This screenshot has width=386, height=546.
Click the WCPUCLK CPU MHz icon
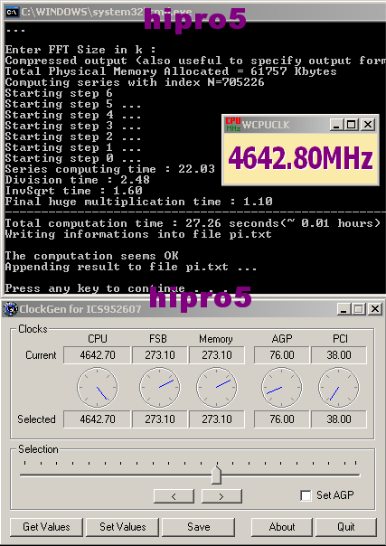[233, 125]
